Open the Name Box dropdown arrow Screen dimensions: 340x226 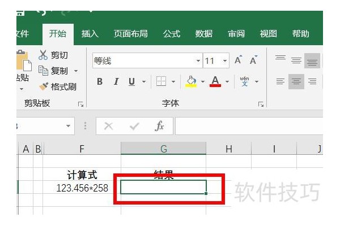69,126
